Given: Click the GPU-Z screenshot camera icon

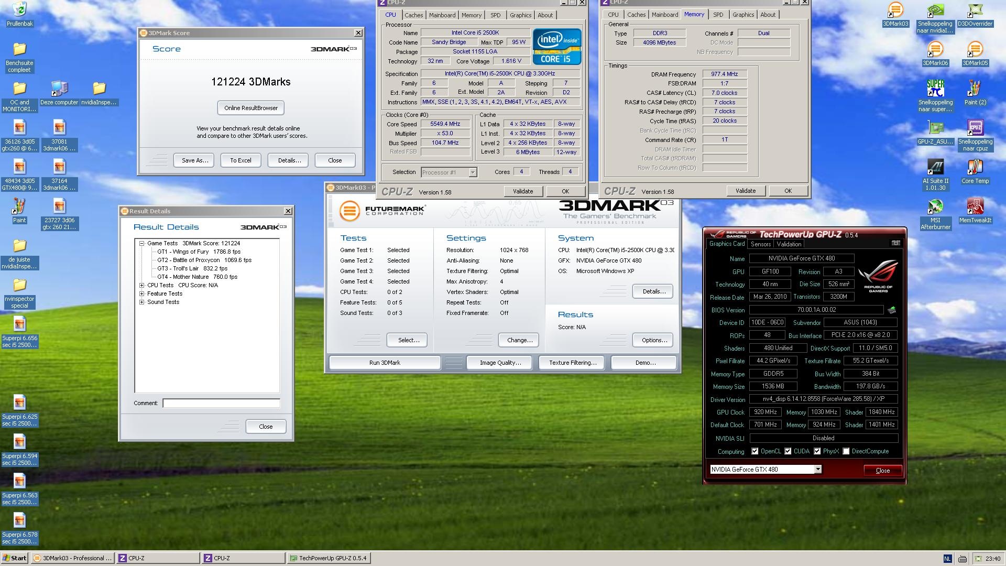Looking at the screenshot, I should (895, 243).
